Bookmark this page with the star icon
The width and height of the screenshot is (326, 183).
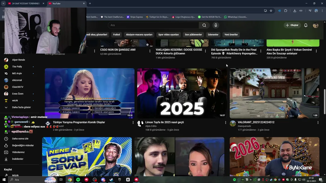(271, 11)
